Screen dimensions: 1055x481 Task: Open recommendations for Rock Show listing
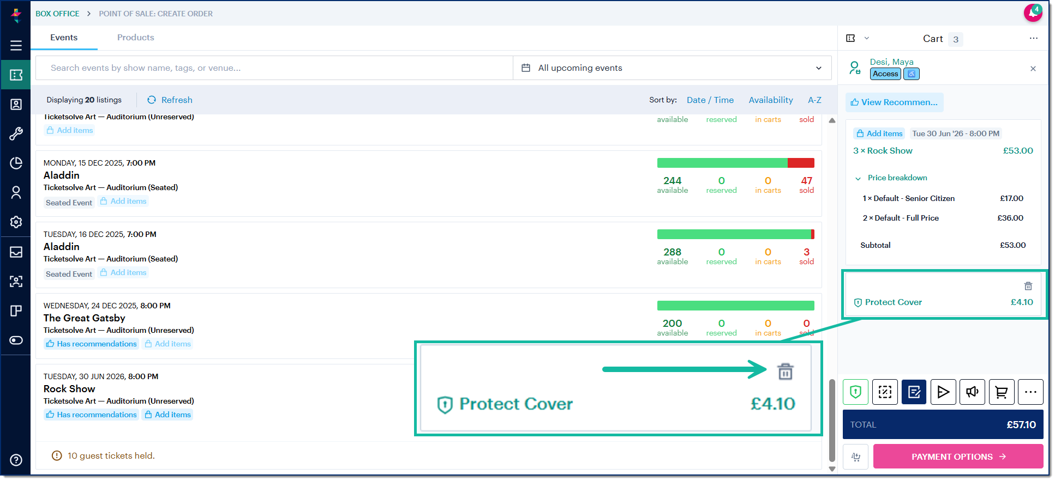pyautogui.click(x=91, y=415)
